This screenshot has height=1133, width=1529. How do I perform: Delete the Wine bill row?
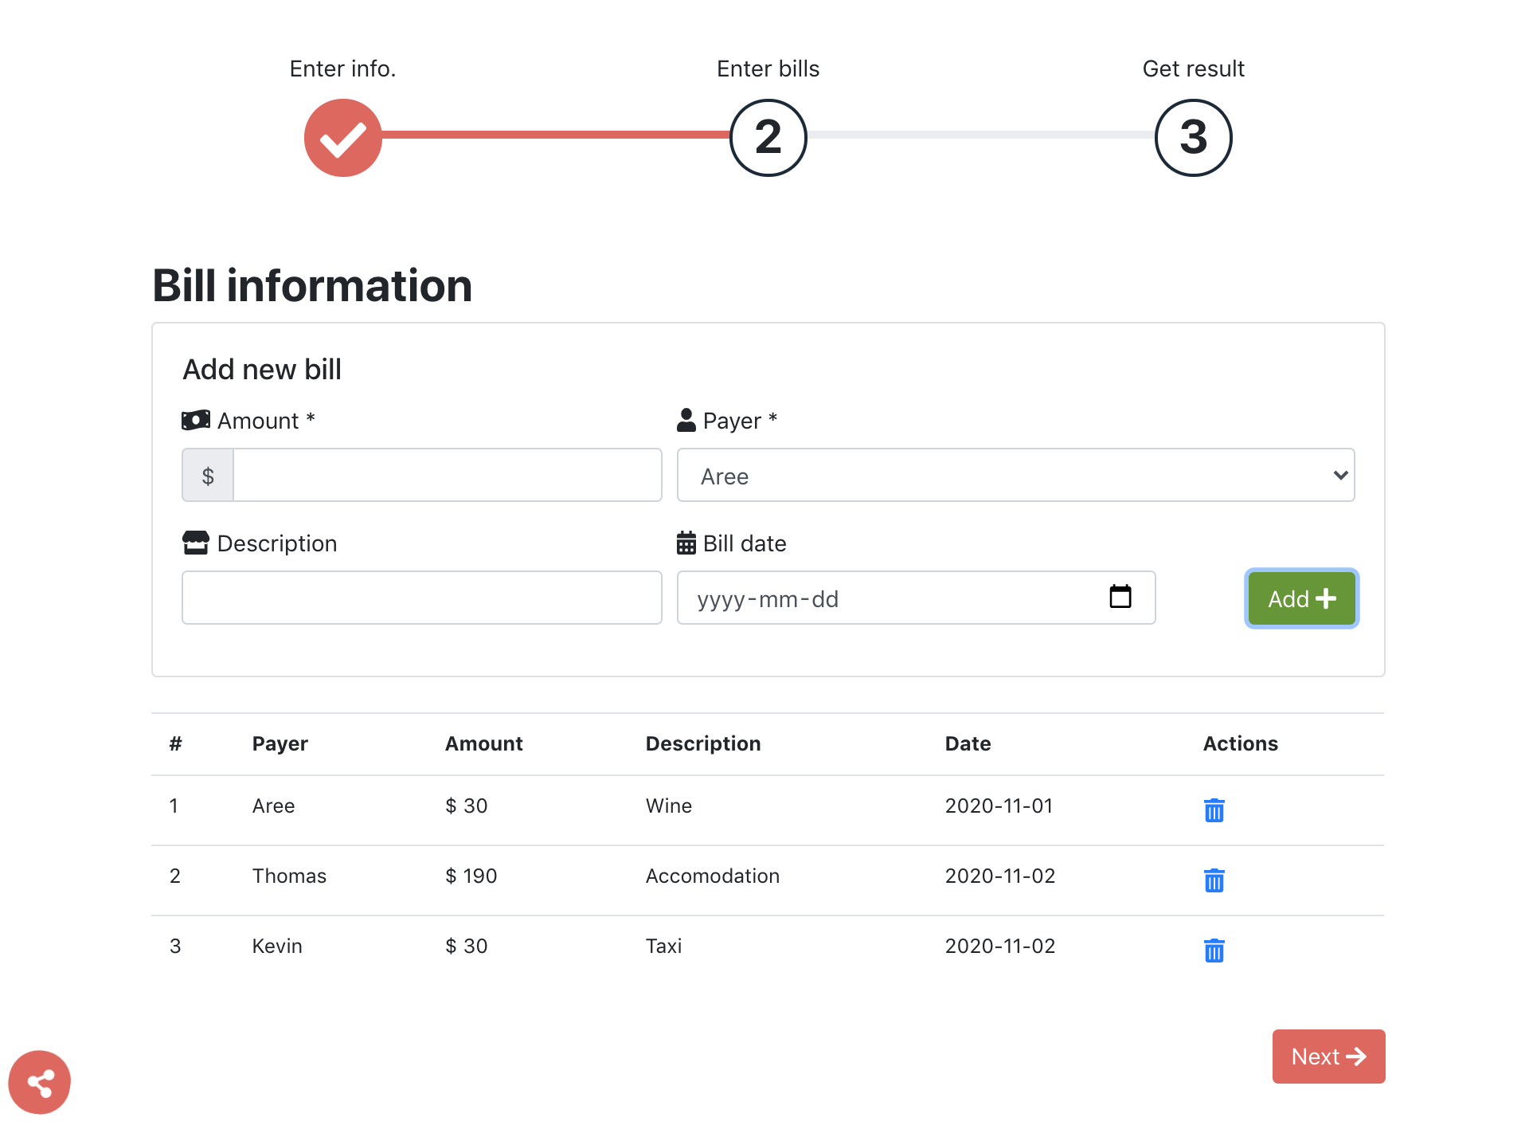(1214, 810)
